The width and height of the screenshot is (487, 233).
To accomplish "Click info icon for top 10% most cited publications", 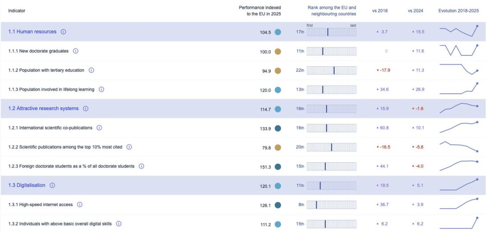I will pyautogui.click(x=129, y=147).
